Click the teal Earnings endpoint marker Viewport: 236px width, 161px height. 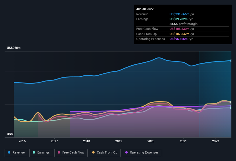tap(231, 108)
